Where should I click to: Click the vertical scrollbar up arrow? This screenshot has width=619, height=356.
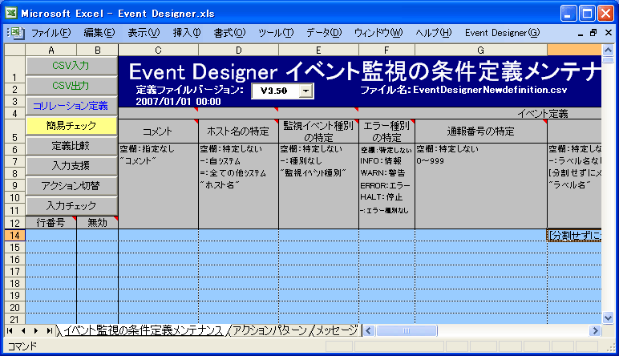click(608, 50)
